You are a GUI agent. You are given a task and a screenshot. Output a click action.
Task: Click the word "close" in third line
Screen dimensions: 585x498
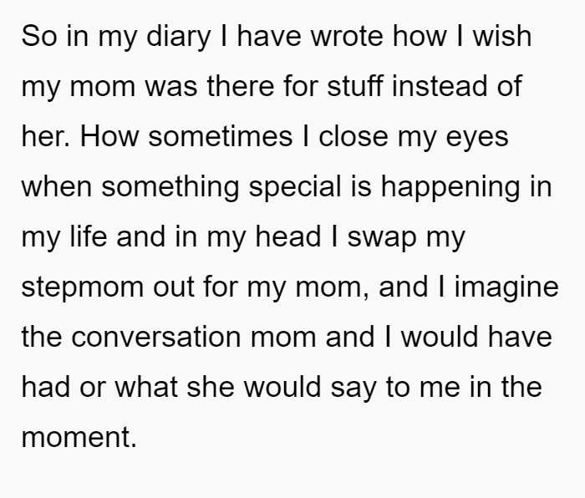coord(354,136)
